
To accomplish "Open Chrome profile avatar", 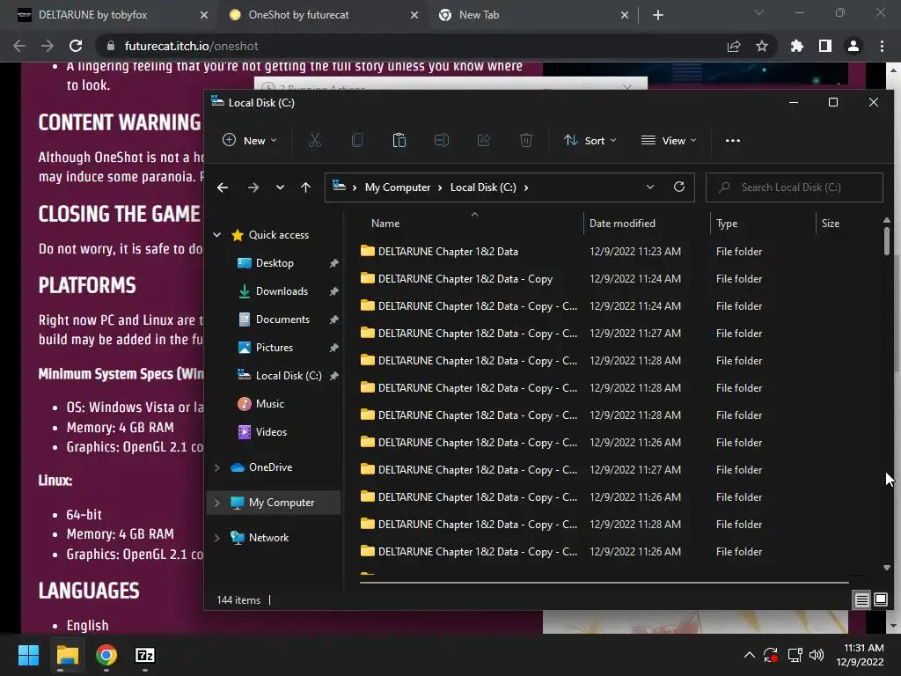I will (x=853, y=46).
